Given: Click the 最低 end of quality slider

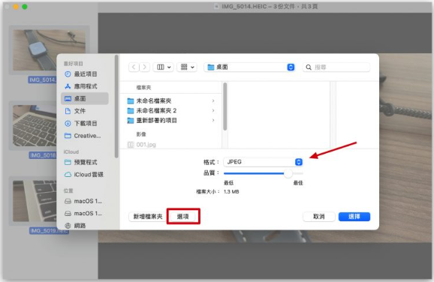Looking at the screenshot, I should tap(228, 183).
